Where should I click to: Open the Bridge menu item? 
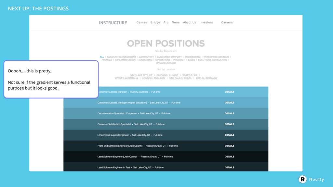(155, 22)
